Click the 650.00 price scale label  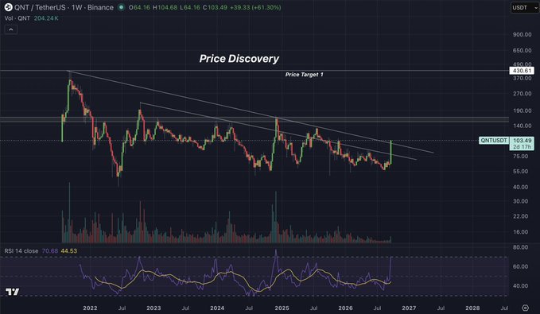click(x=522, y=50)
